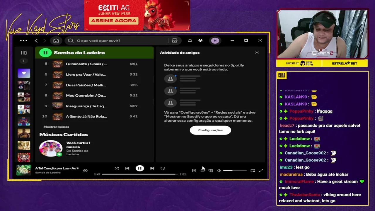The height and width of the screenshot is (211, 375).
Task: Open Liked Songs heart playlist
Action: click(x=24, y=73)
